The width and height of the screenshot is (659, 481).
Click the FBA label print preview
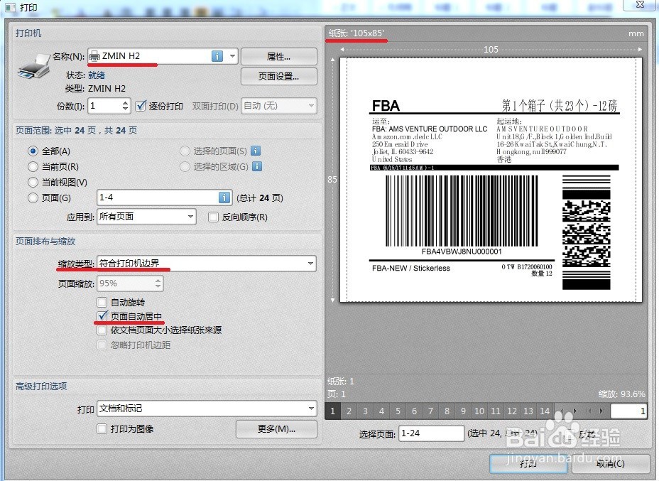tap(491, 180)
